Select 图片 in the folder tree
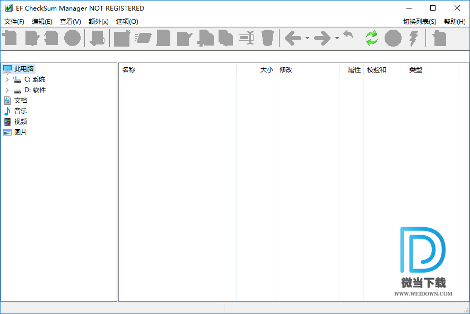This screenshot has width=470, height=314. (x=20, y=132)
